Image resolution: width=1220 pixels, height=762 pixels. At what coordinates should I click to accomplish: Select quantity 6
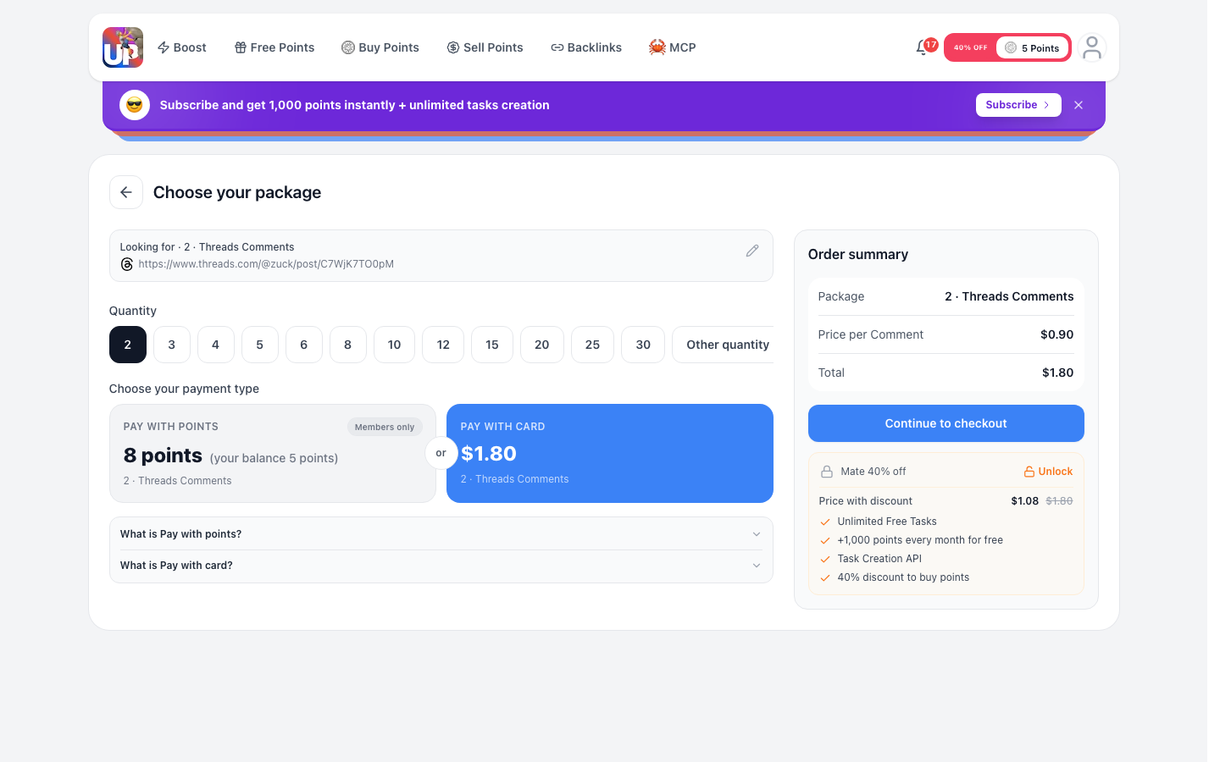(304, 345)
